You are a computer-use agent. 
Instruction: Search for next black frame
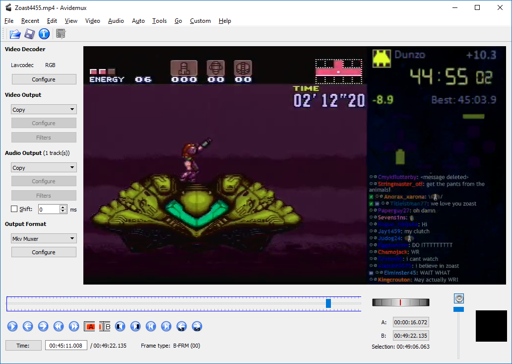[x=135, y=326]
